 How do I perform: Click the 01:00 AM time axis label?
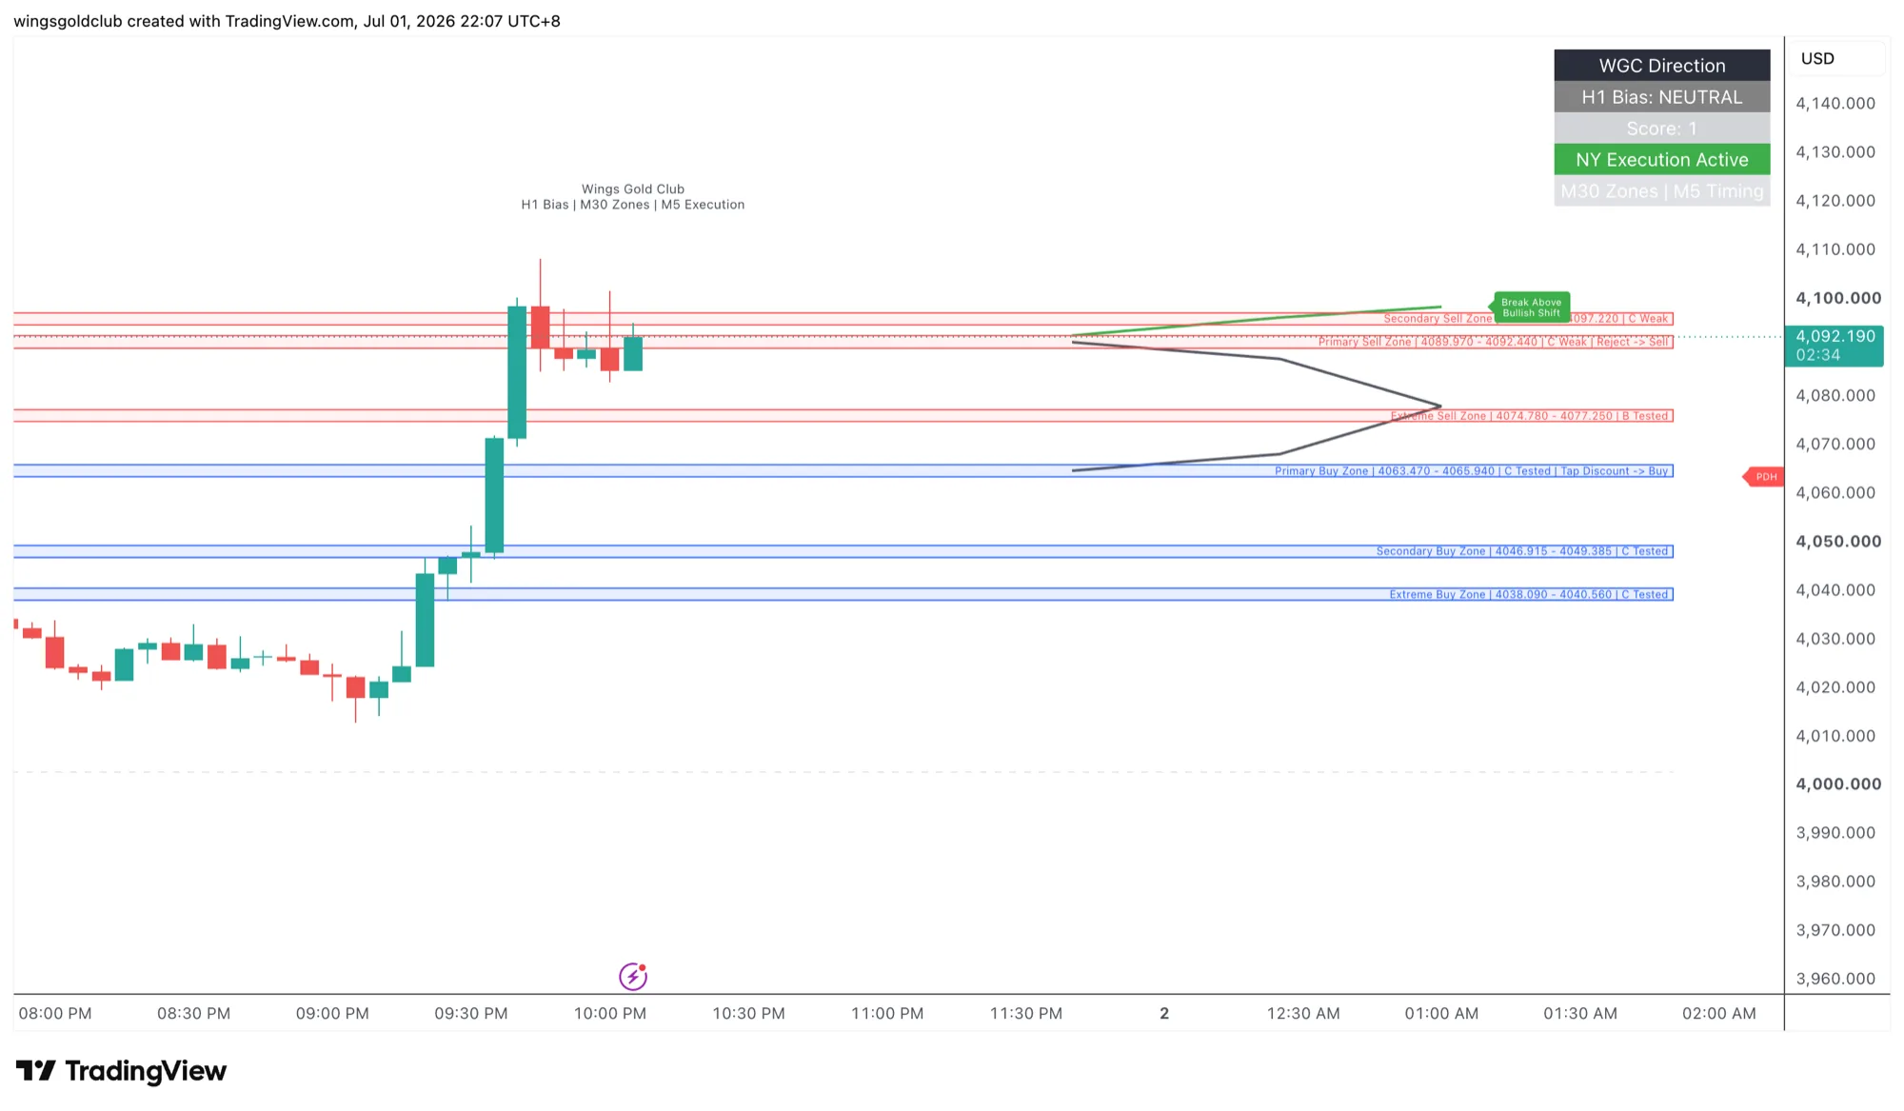[1441, 1014]
